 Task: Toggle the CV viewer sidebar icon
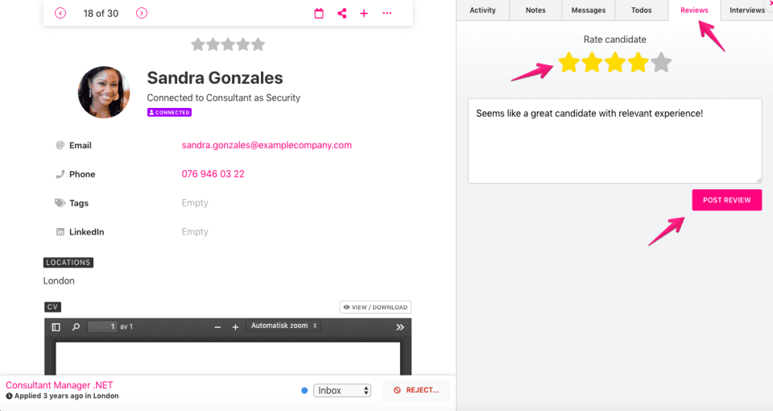(56, 326)
